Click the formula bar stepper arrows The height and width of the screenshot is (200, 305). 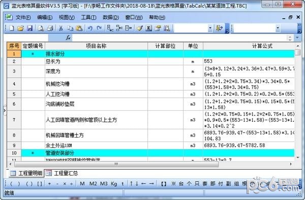click(290, 38)
